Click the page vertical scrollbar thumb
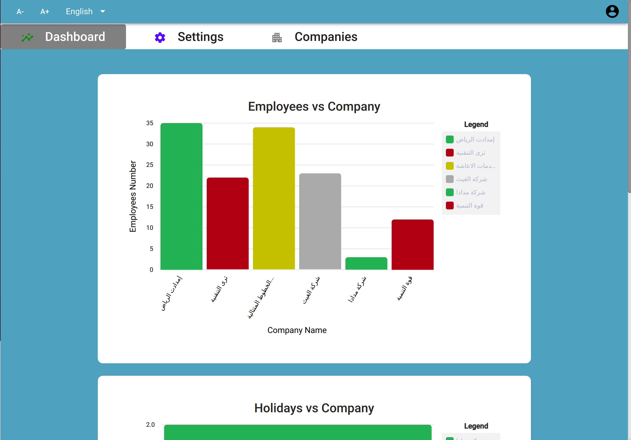 (x=629, y=96)
